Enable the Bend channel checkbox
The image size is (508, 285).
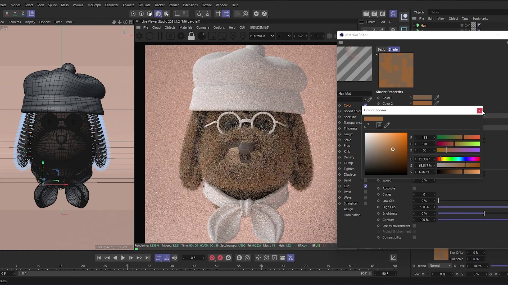(x=365, y=180)
